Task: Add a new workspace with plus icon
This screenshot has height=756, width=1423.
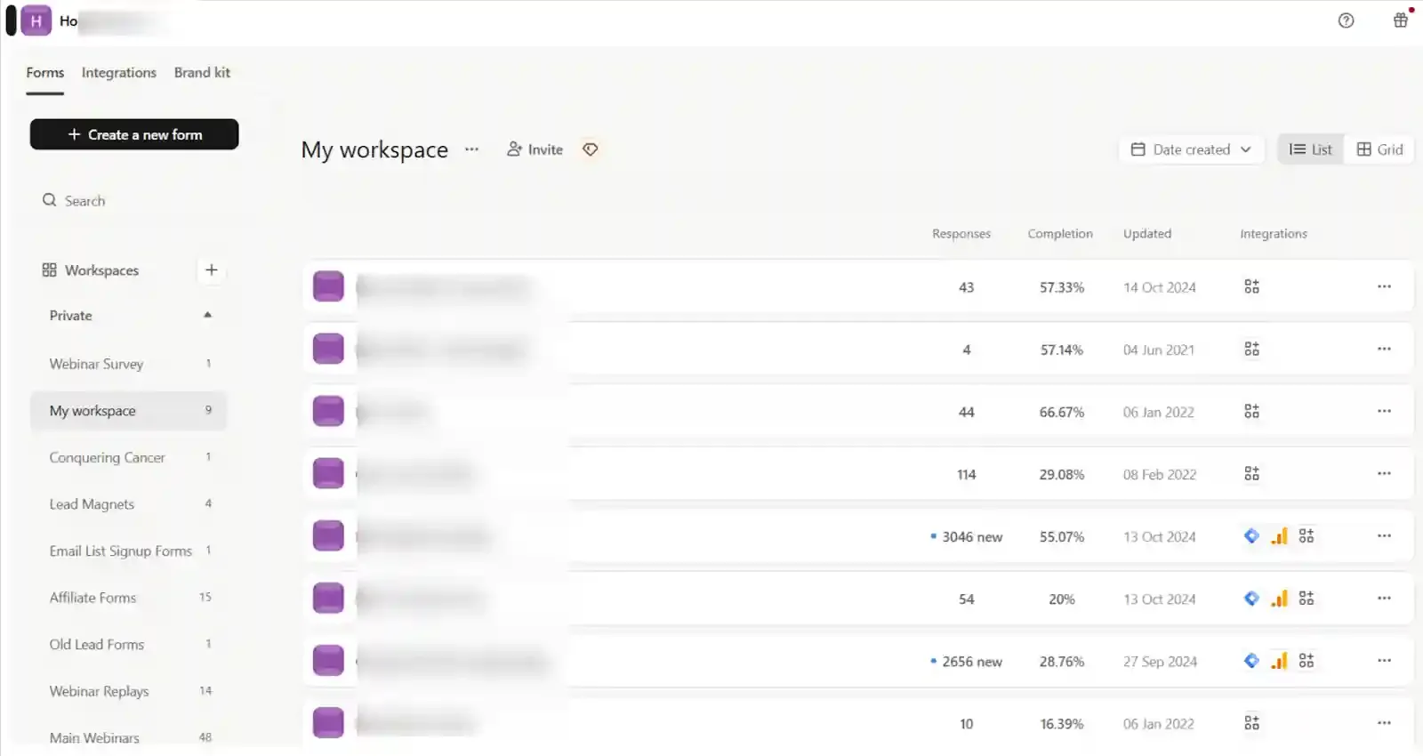Action: (x=211, y=269)
